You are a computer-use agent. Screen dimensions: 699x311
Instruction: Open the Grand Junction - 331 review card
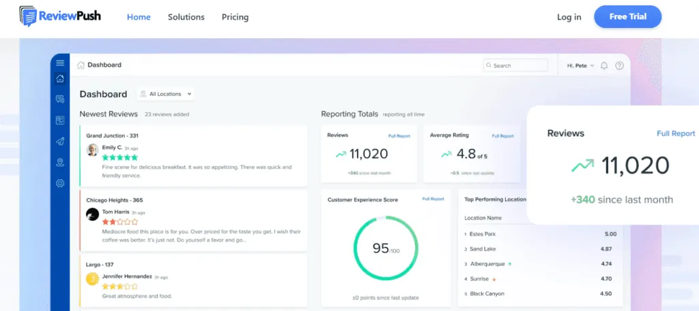point(193,156)
